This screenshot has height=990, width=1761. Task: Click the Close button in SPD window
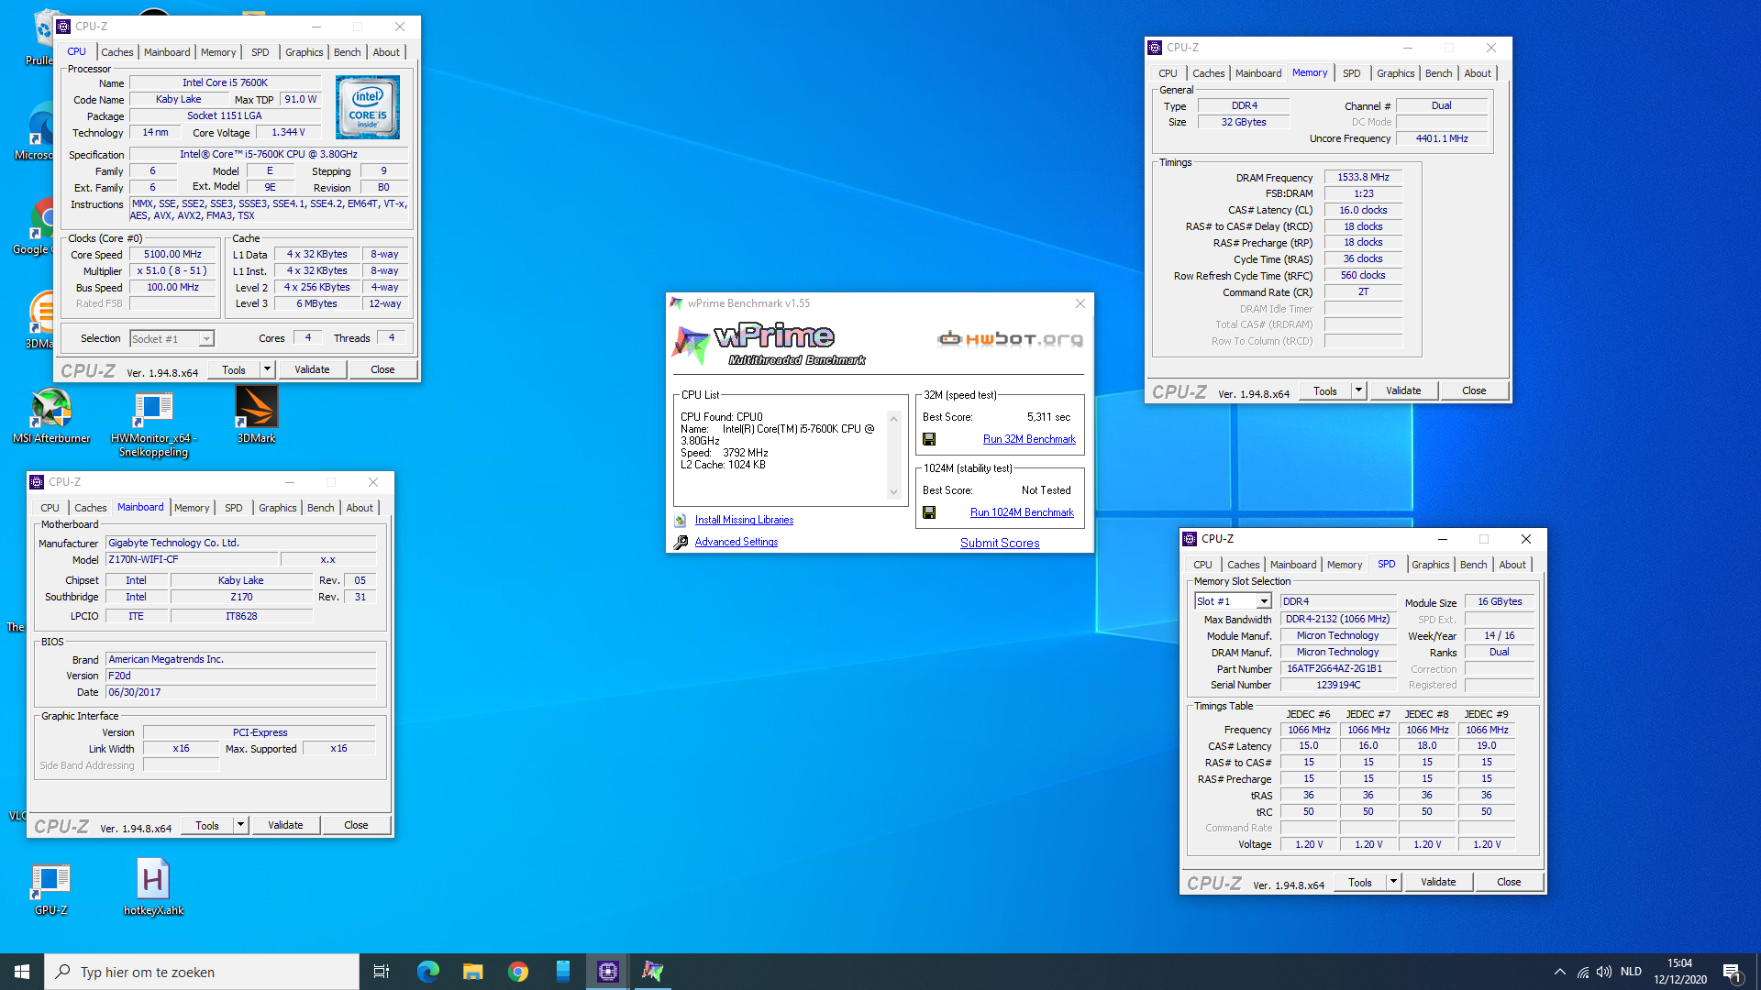1509,882
